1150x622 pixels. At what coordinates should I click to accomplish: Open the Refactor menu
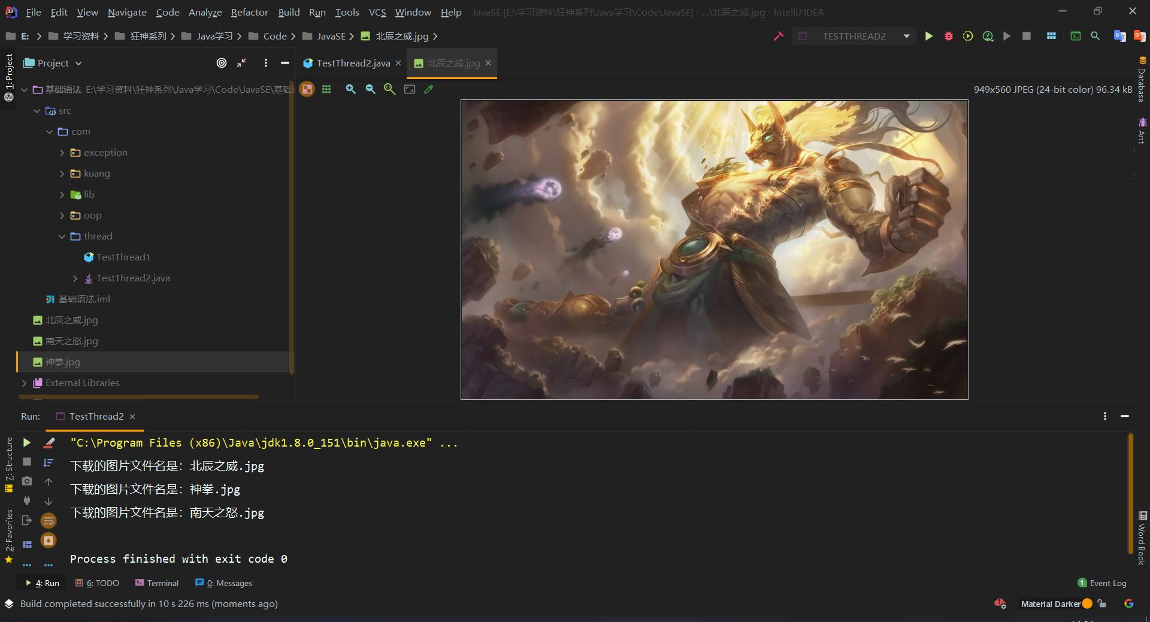coord(249,12)
